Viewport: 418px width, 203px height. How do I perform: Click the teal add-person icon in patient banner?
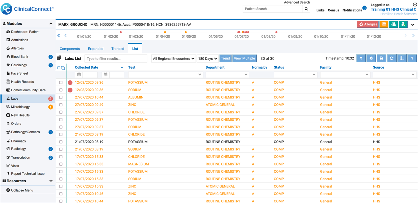[x=403, y=24]
